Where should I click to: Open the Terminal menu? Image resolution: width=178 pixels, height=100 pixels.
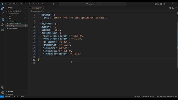pyautogui.click(x=36, y=4)
